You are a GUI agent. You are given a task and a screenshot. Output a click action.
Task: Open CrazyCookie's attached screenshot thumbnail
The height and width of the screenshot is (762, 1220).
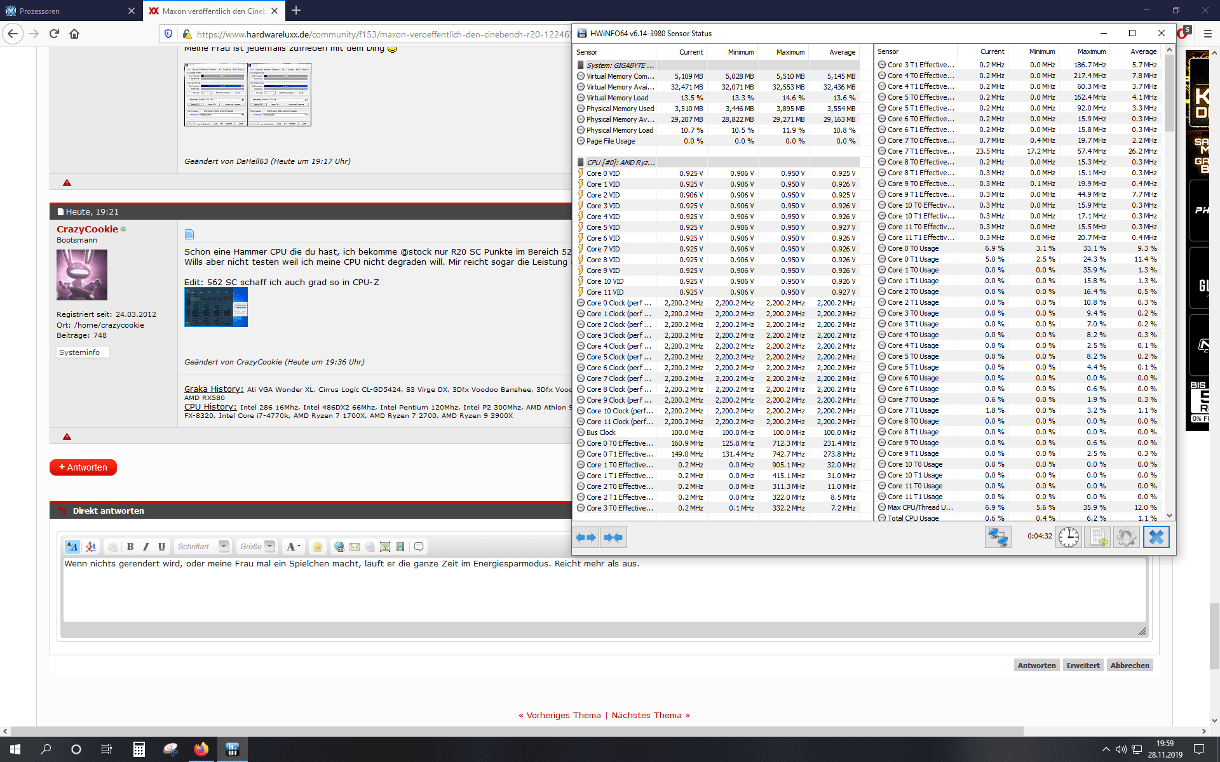click(x=216, y=307)
